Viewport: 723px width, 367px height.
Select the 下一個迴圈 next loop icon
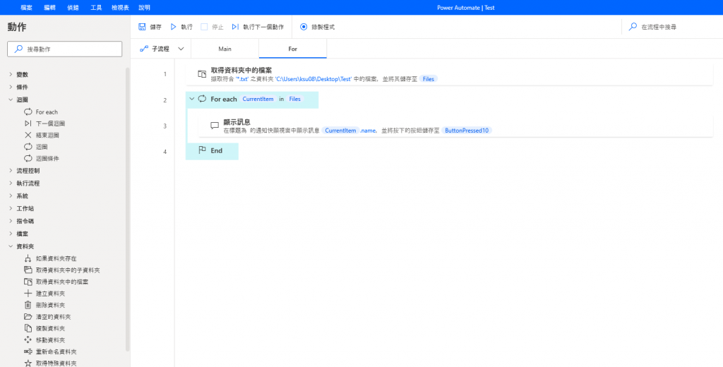28,124
